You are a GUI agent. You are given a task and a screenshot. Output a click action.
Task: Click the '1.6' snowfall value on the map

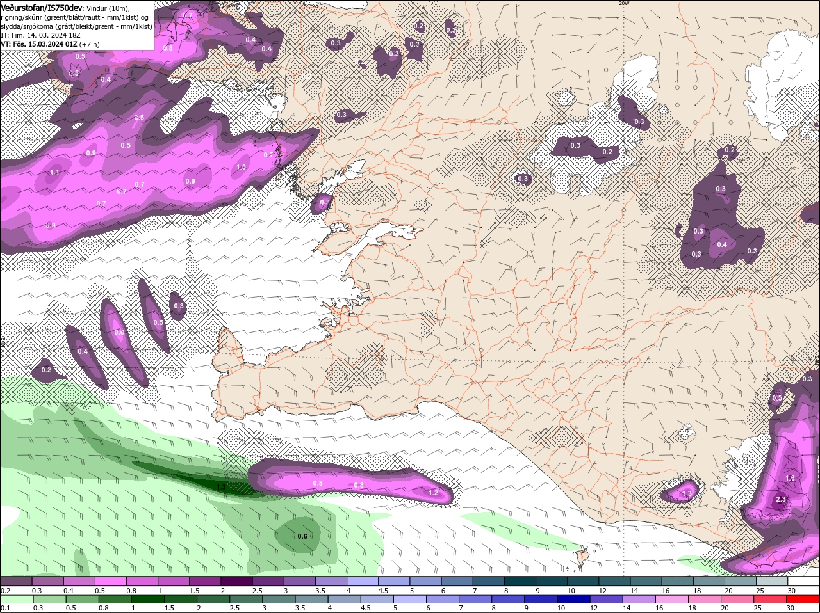click(x=790, y=478)
